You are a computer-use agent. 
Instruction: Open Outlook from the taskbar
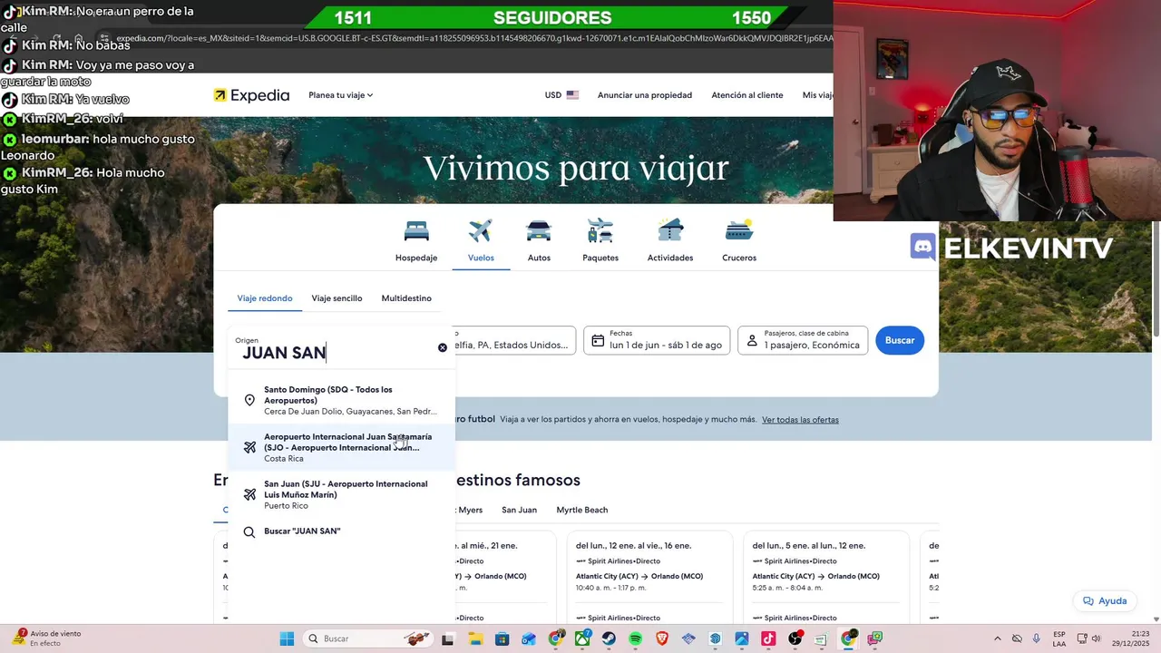[x=529, y=638]
